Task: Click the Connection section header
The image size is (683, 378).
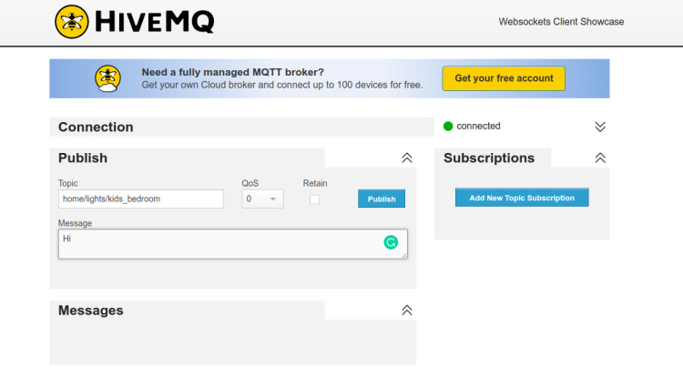Action: point(96,128)
